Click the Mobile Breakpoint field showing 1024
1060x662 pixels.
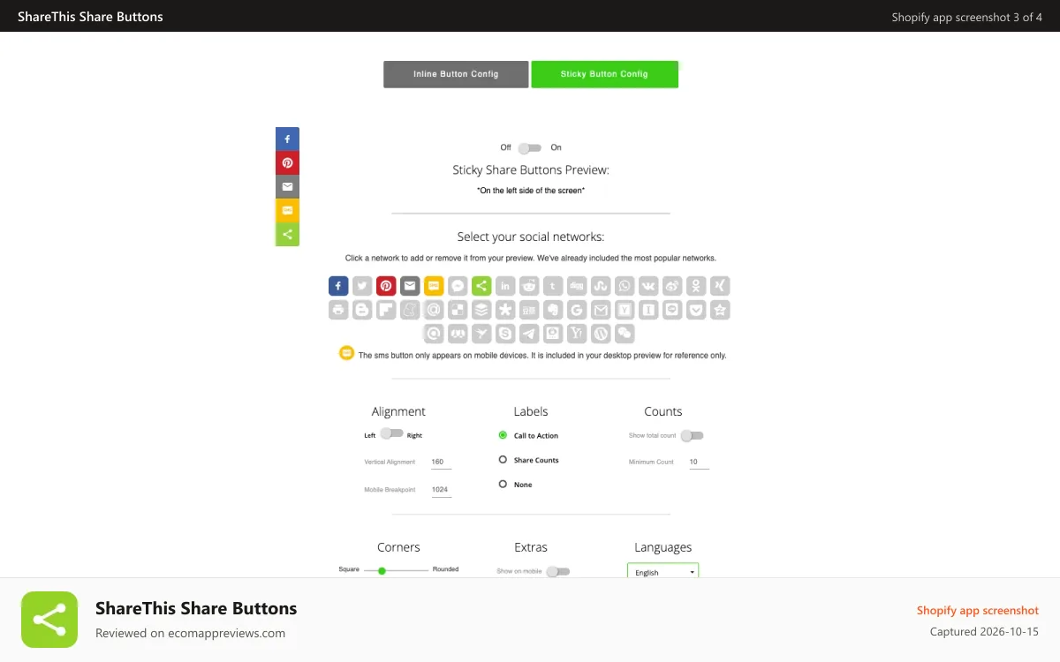(x=441, y=489)
